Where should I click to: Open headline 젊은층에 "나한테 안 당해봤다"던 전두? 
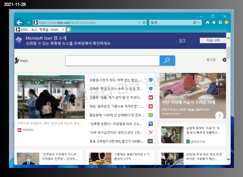pos(117,115)
